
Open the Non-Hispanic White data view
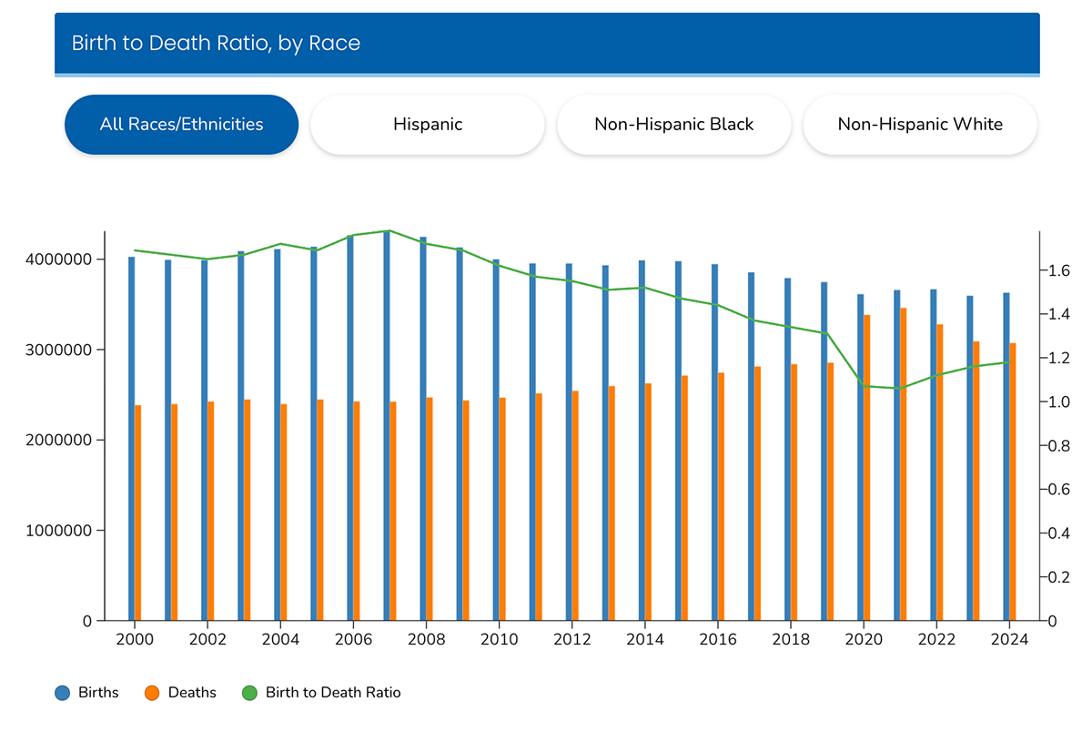(919, 125)
